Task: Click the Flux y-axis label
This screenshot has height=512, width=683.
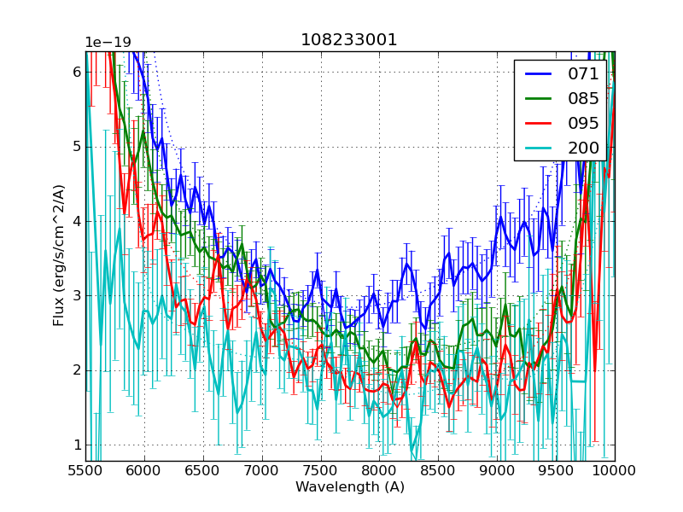Action: coord(59,255)
